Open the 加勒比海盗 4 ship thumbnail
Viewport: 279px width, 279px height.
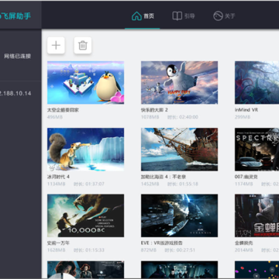tap(179, 150)
